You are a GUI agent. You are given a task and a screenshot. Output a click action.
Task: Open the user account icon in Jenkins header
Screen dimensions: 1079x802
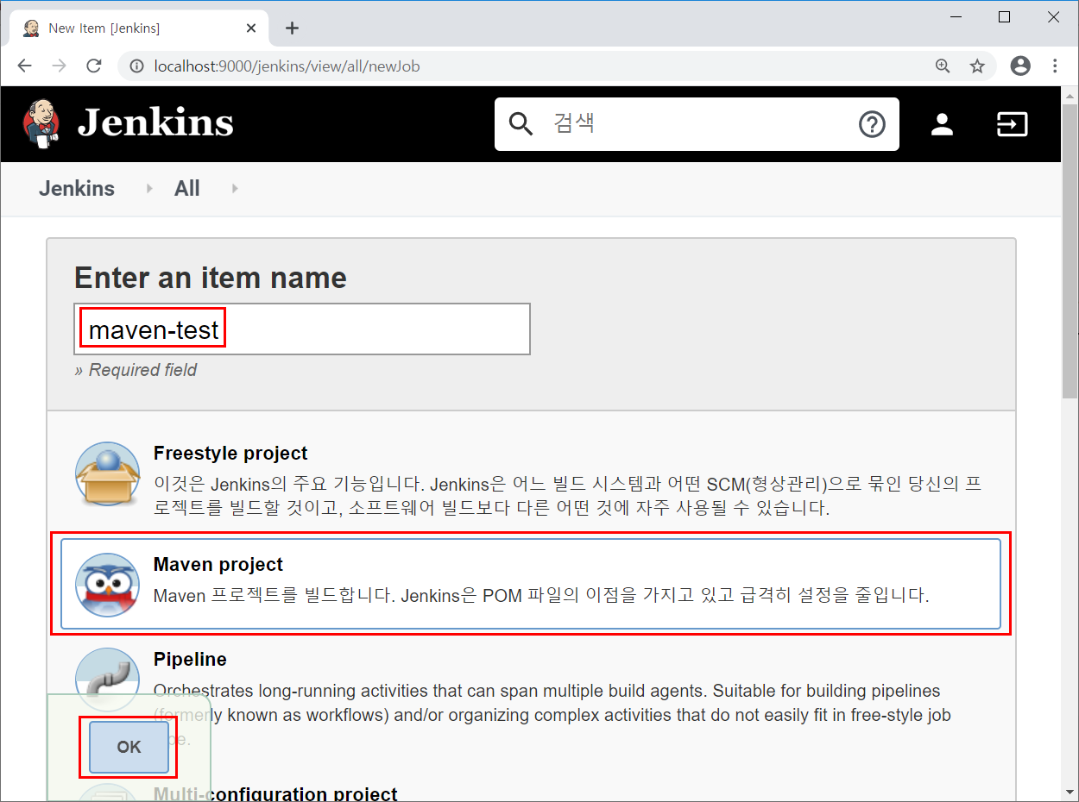[942, 124]
